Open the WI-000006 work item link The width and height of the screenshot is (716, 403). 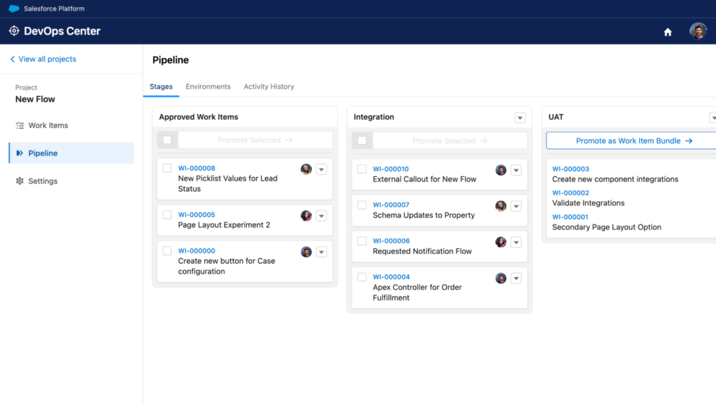point(392,241)
